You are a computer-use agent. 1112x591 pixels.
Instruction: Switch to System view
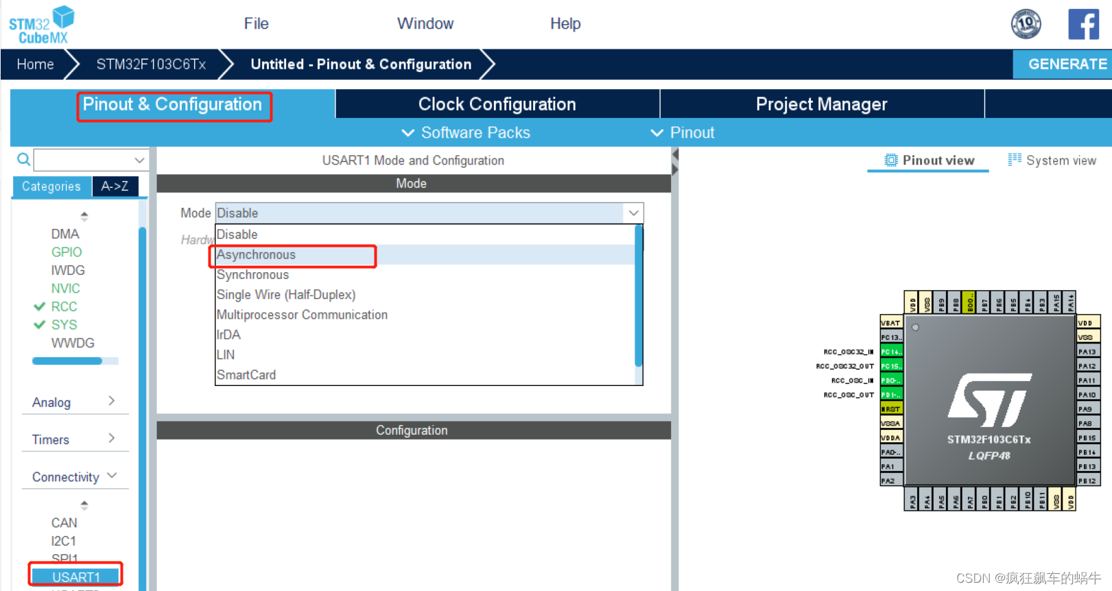[x=1052, y=160]
